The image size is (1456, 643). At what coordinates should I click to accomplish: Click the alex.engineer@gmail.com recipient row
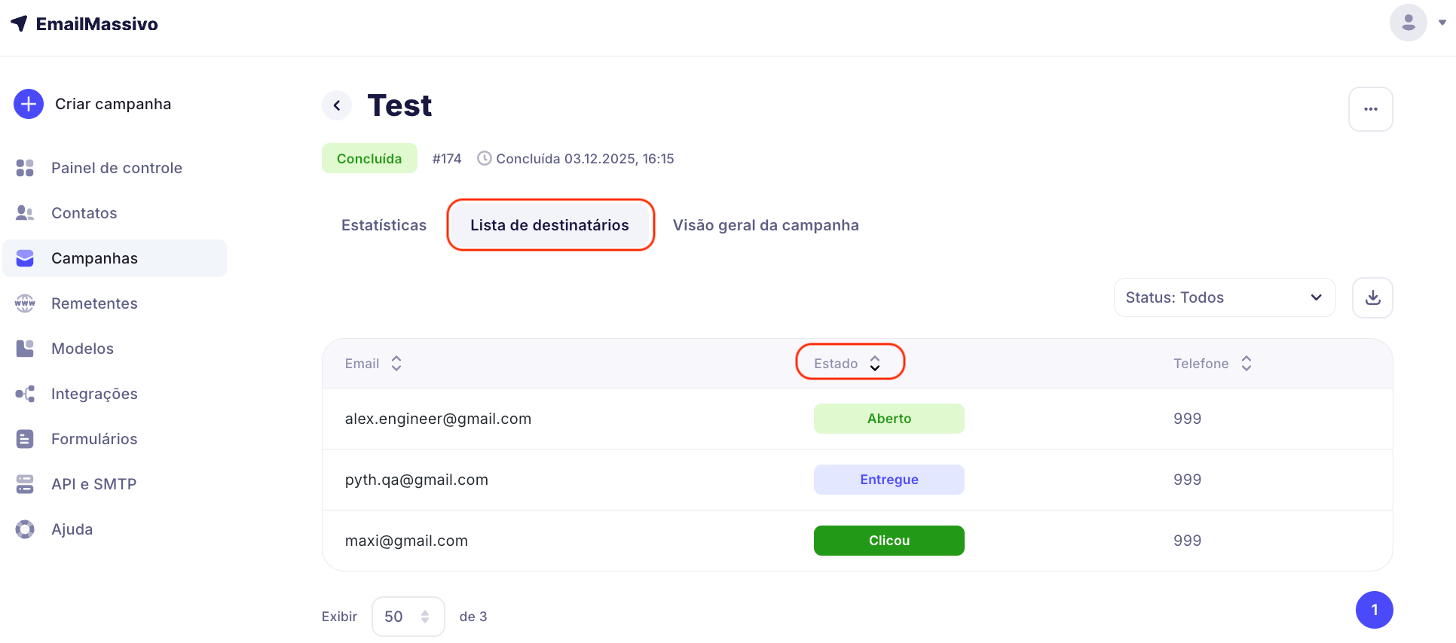(x=438, y=419)
